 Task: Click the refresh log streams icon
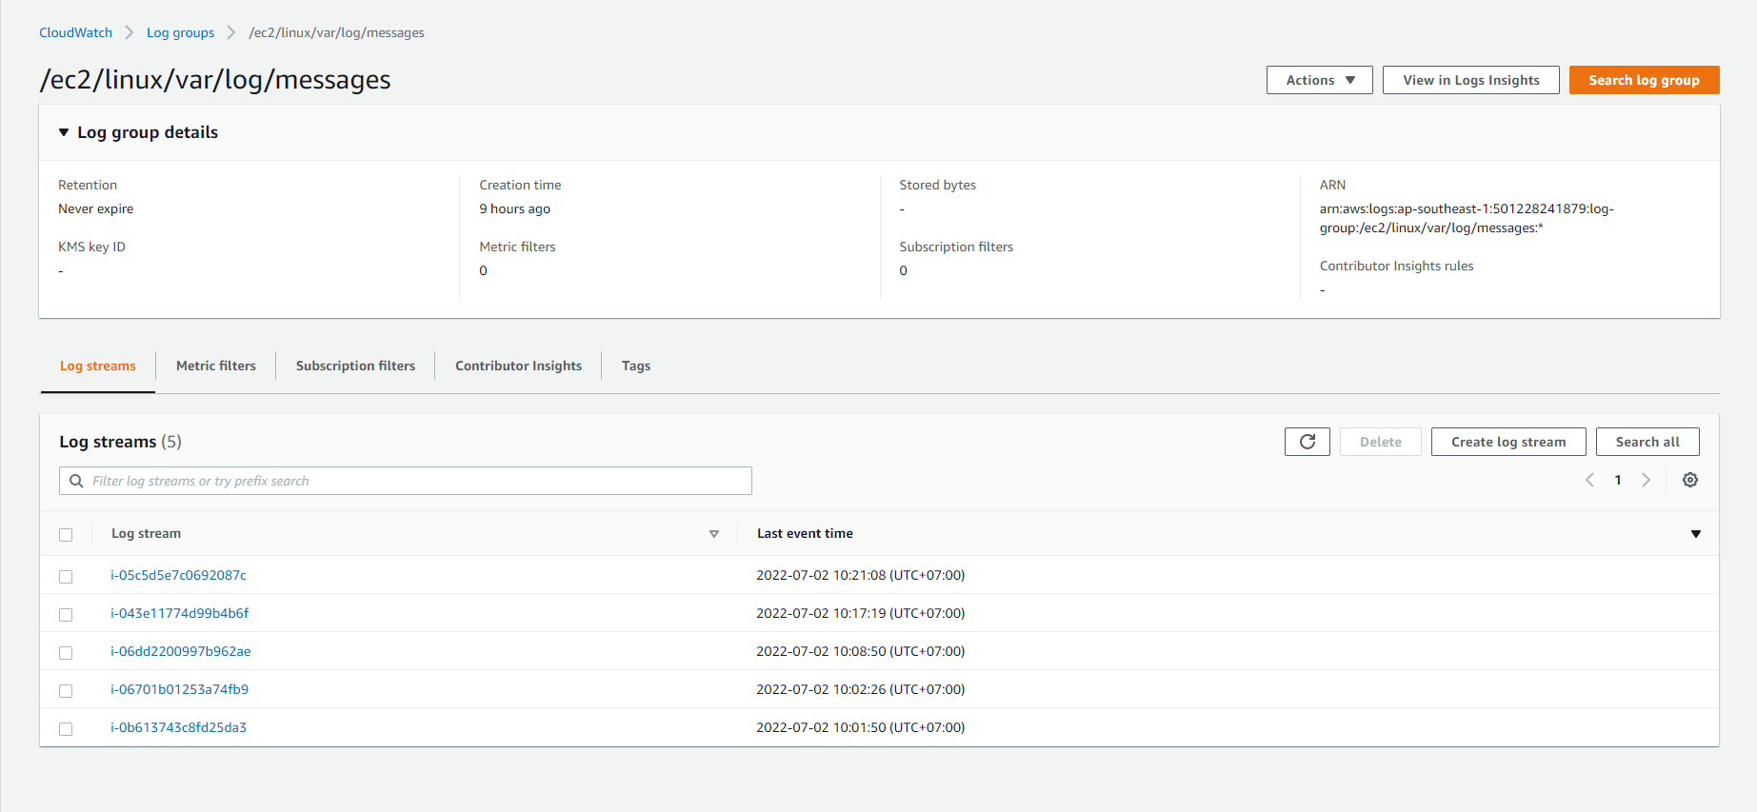tap(1307, 442)
